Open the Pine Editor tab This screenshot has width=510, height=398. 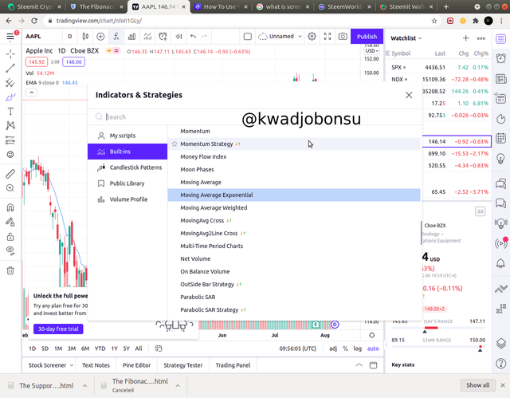136,365
